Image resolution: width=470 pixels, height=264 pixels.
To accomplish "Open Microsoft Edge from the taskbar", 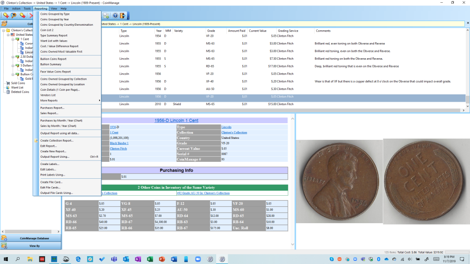I will (x=78, y=259).
